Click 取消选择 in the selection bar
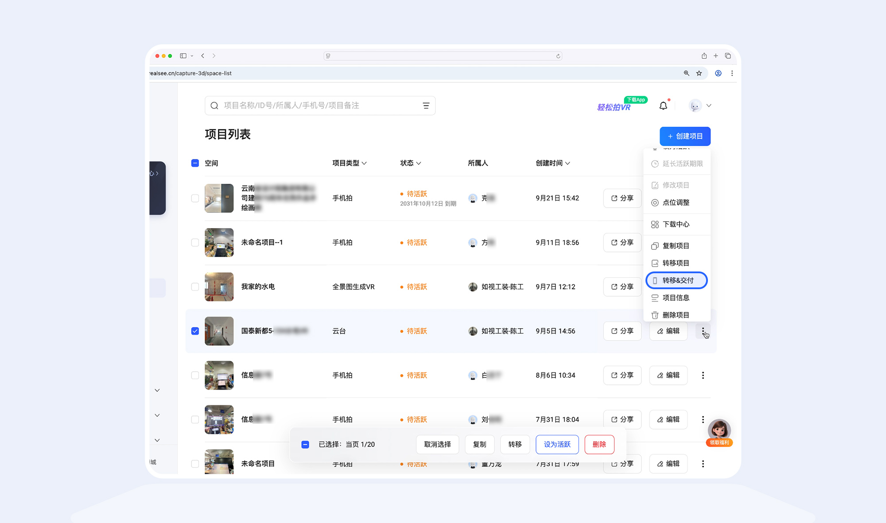This screenshot has width=886, height=523. tap(438, 444)
